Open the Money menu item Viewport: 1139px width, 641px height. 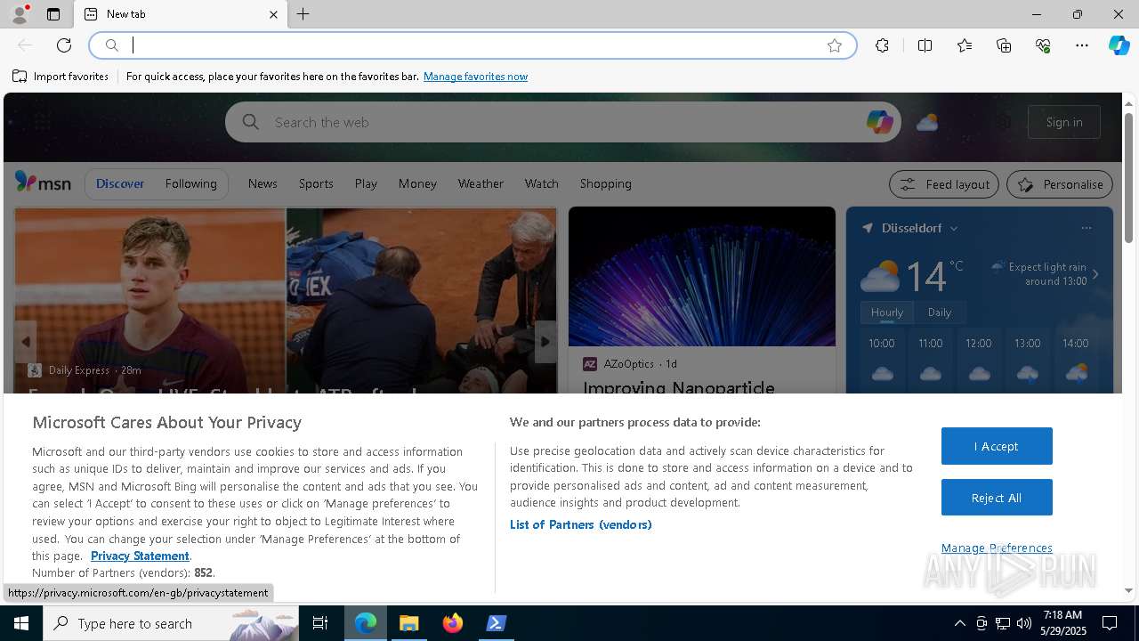417,183
